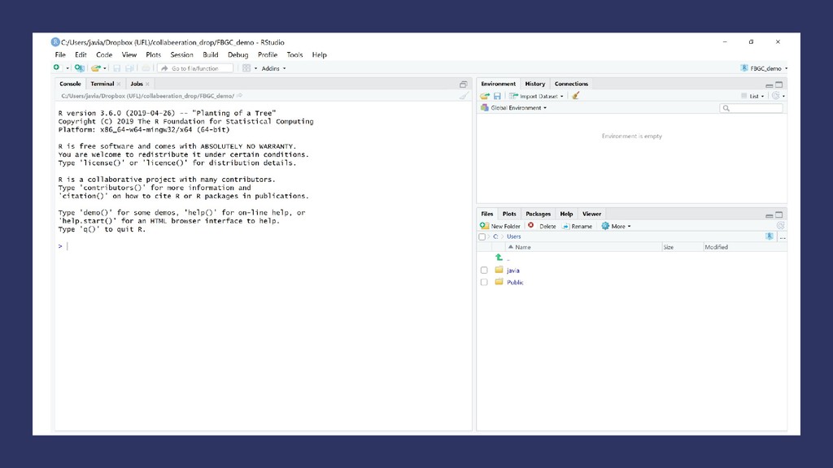
Task: Maximize the Console pane using the window icon
Action: click(463, 84)
